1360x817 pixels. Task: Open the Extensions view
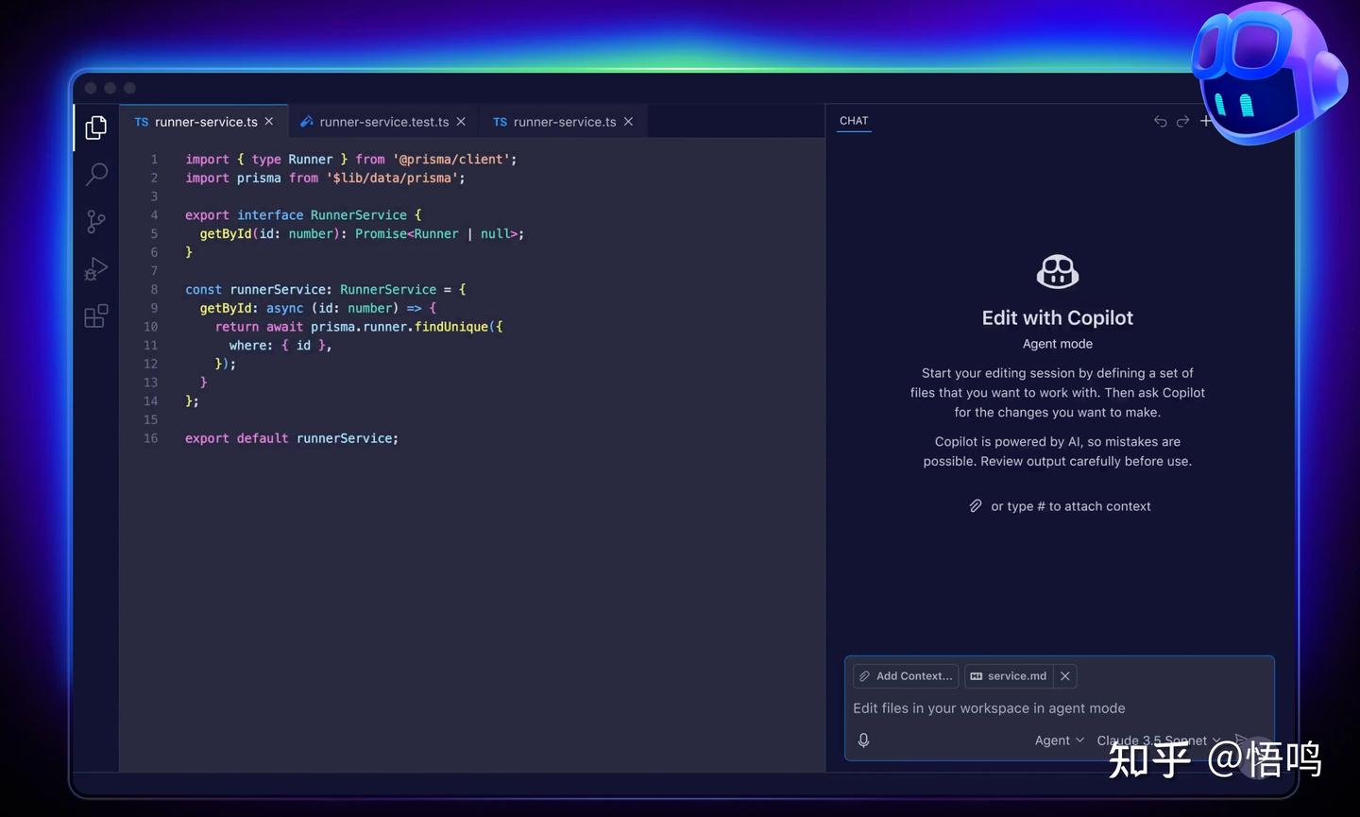point(95,316)
